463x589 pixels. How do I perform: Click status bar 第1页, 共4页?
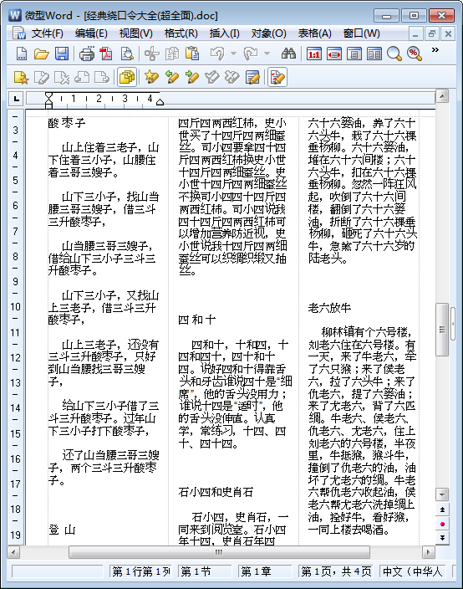[337, 571]
